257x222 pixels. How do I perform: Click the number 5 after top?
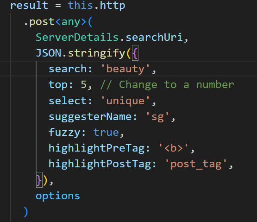(84, 85)
